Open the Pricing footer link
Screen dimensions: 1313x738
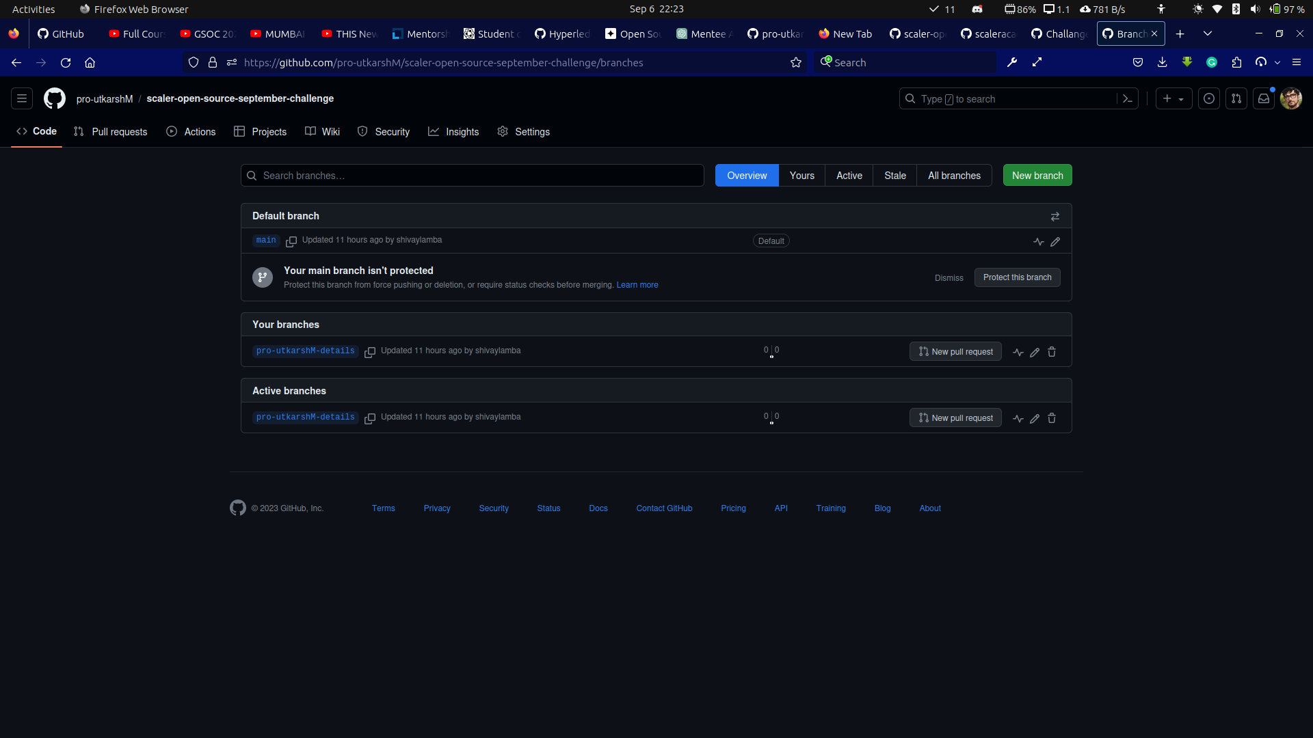pos(733,508)
